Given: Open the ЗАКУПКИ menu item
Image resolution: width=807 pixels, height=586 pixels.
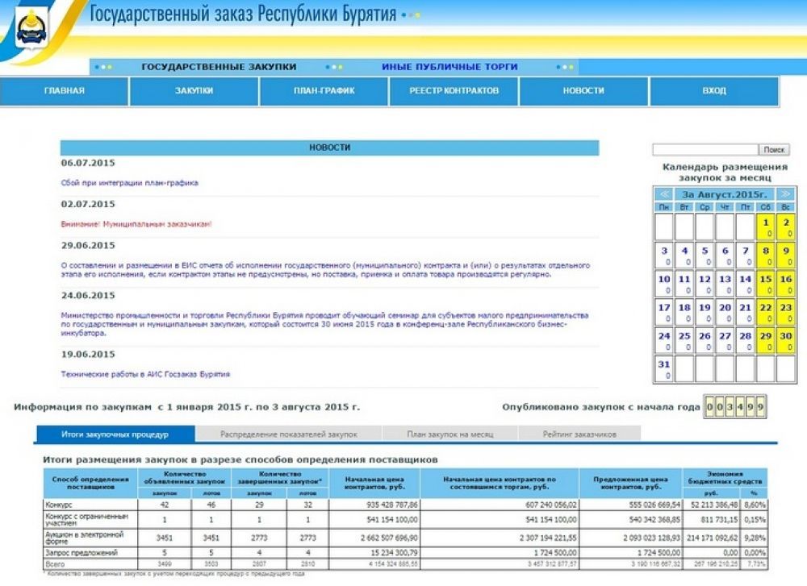Looking at the screenshot, I should (194, 90).
